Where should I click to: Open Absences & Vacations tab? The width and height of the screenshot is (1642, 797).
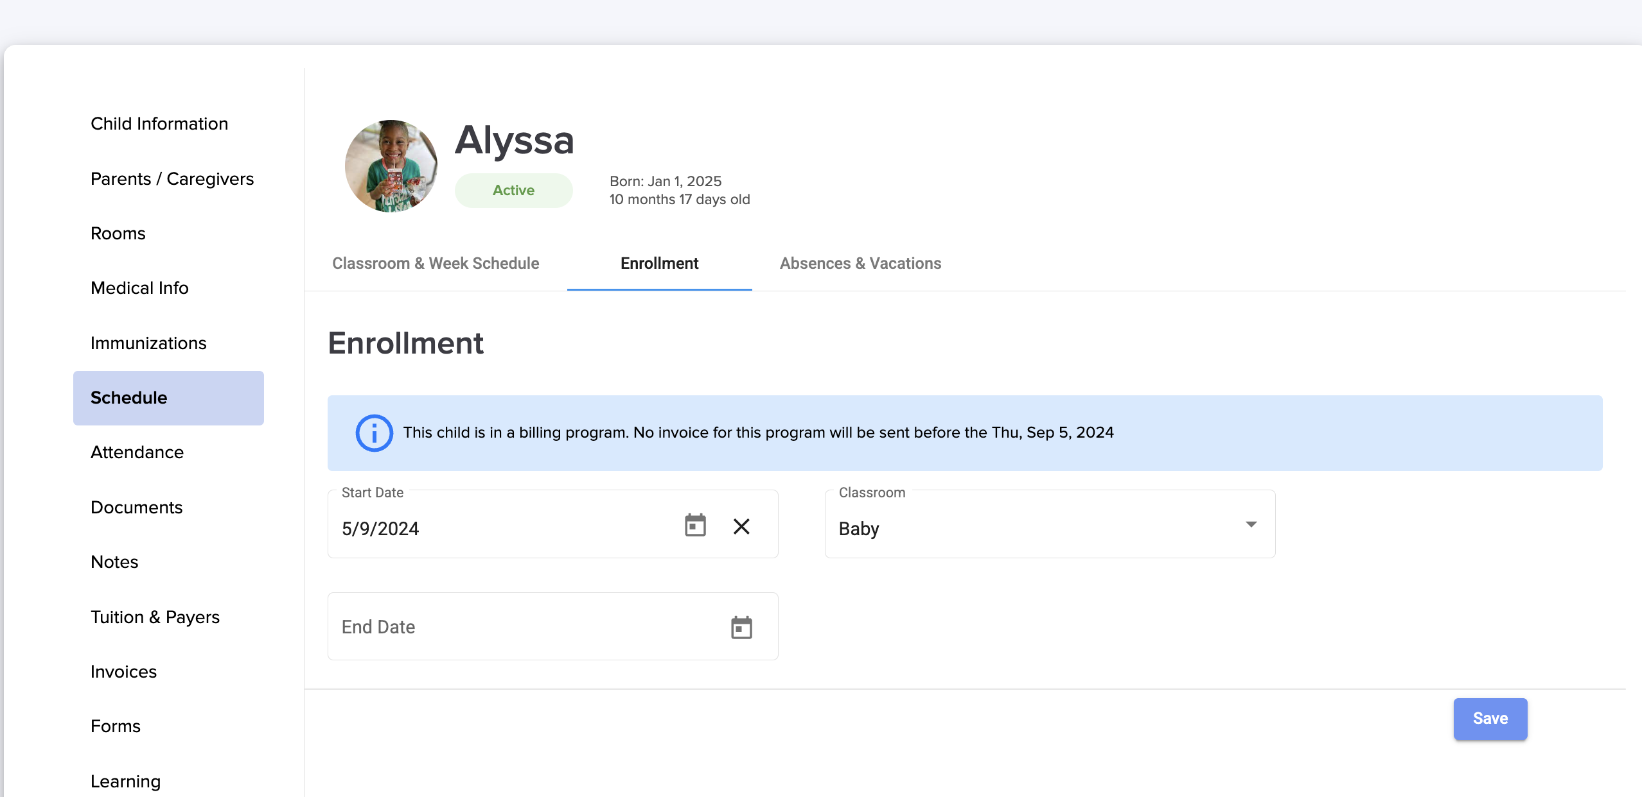[x=860, y=264]
